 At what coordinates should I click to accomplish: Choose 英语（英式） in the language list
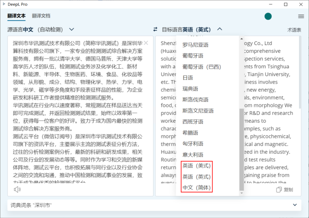coord(197,177)
